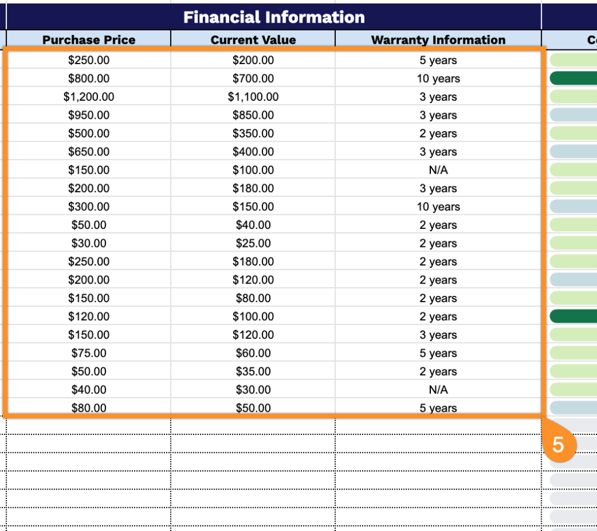
Task: Click the orange step 5 badge
Action: tap(558, 445)
